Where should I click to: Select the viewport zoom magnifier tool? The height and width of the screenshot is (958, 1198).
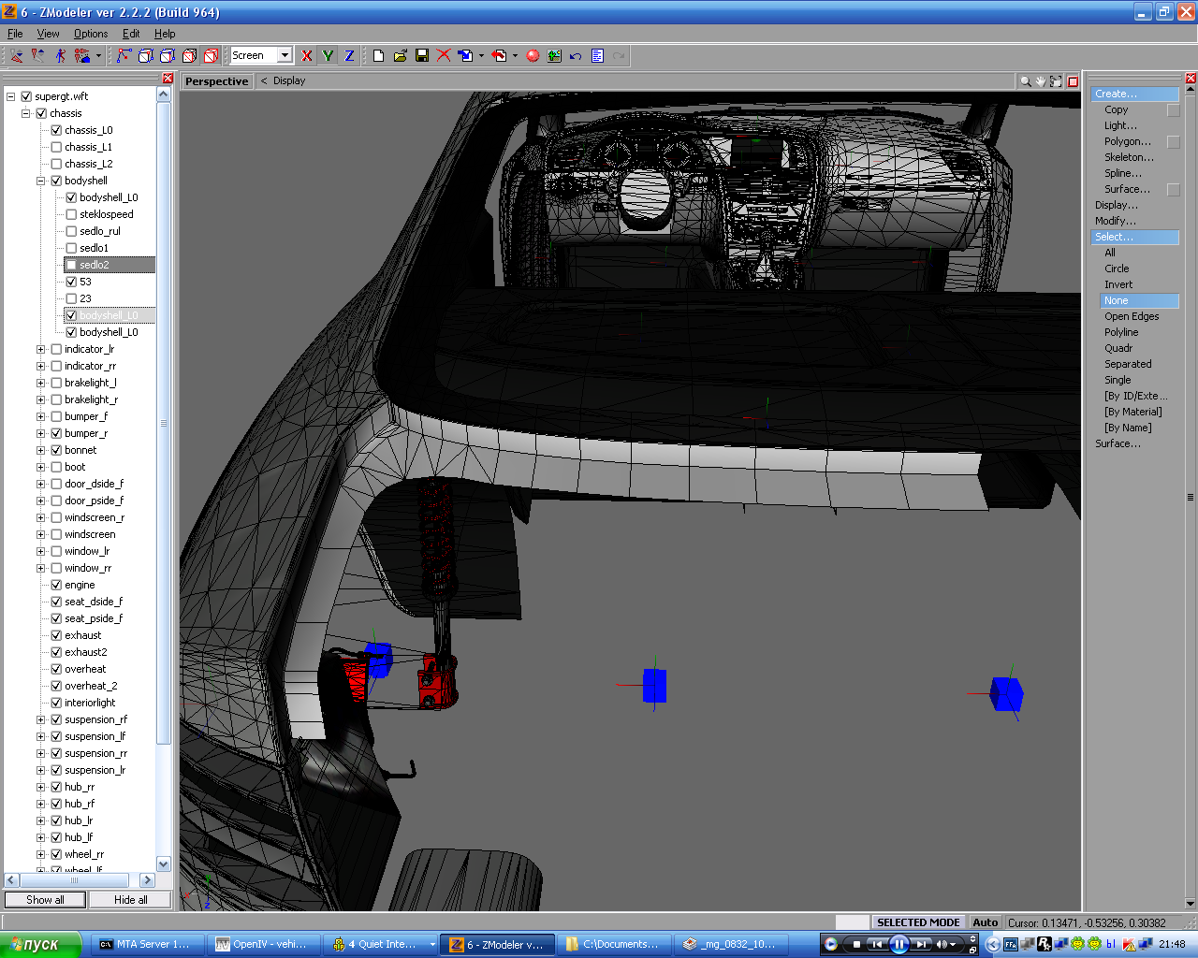pos(1026,81)
